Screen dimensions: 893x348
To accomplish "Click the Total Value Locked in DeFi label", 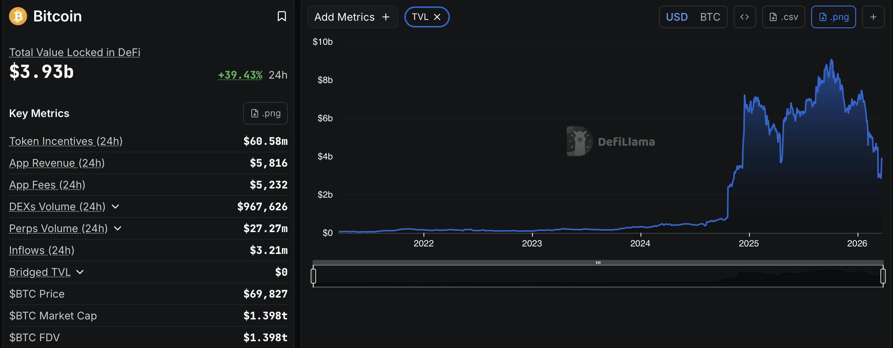I will coord(75,52).
